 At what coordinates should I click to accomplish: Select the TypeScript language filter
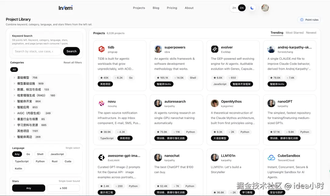[22, 161]
